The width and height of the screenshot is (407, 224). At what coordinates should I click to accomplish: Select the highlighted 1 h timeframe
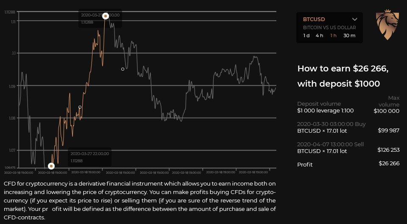click(x=333, y=36)
